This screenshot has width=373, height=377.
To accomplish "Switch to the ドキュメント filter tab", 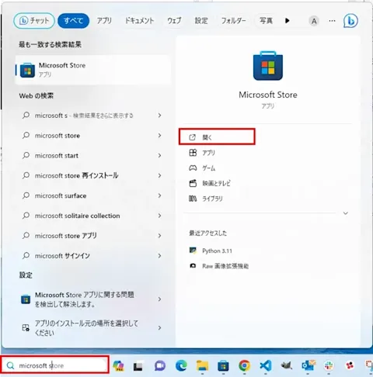I will (140, 21).
